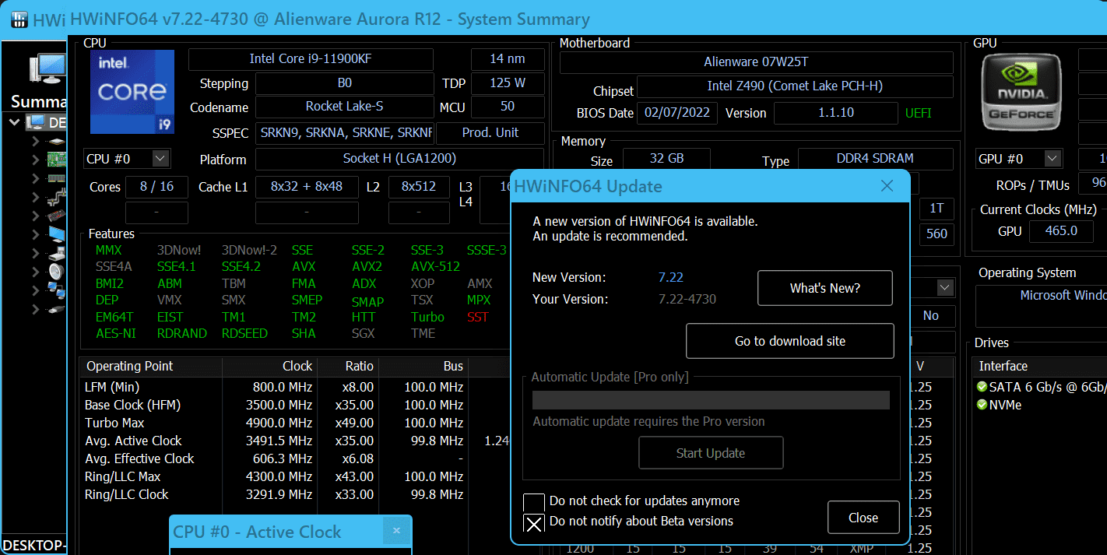Click the What's New? button
The width and height of the screenshot is (1107, 555).
pyautogui.click(x=825, y=288)
